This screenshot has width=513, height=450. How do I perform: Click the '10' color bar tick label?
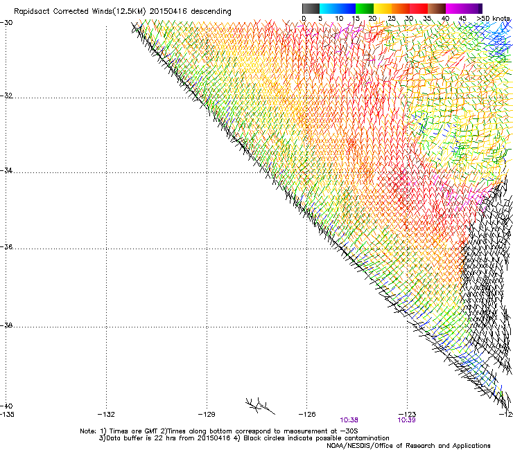339,18
